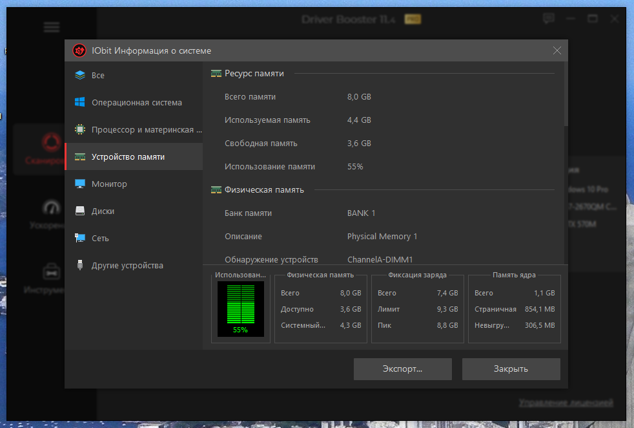Click memory icon next to Ресурс памяти heading
The image size is (634, 428).
coord(216,74)
